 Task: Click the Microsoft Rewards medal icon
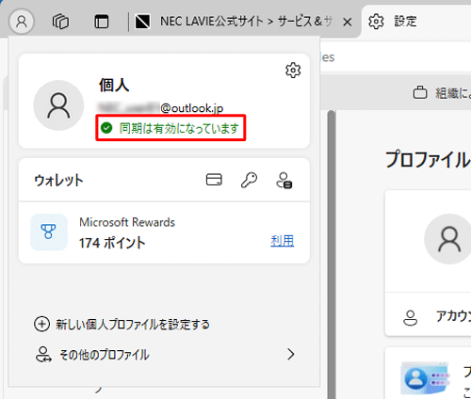coord(49,231)
